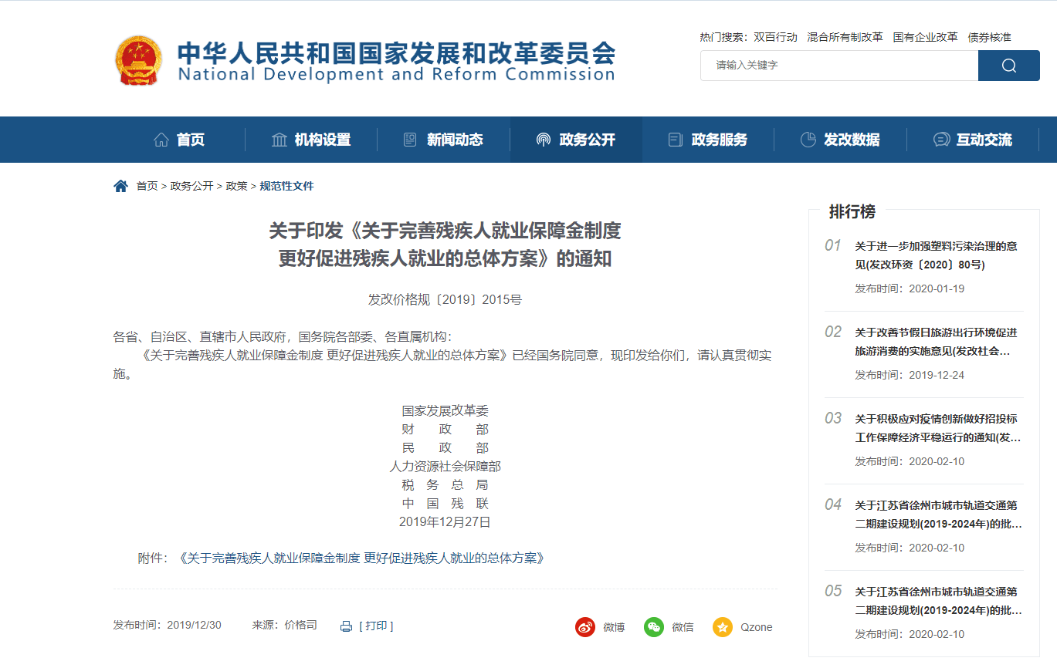
Task: Click breadcrumb link 规范性文件
Action: pyautogui.click(x=286, y=186)
